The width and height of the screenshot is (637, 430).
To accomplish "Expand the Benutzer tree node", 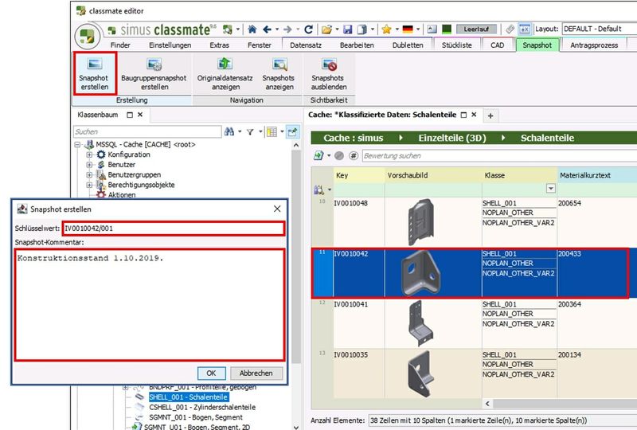I will click(89, 165).
